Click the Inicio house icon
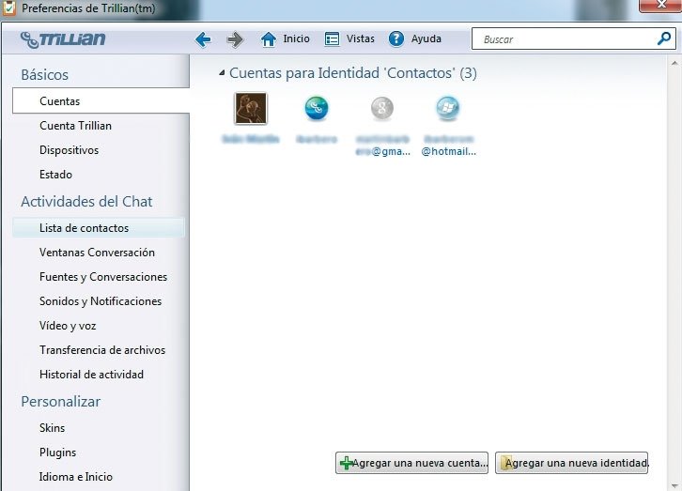 269,39
